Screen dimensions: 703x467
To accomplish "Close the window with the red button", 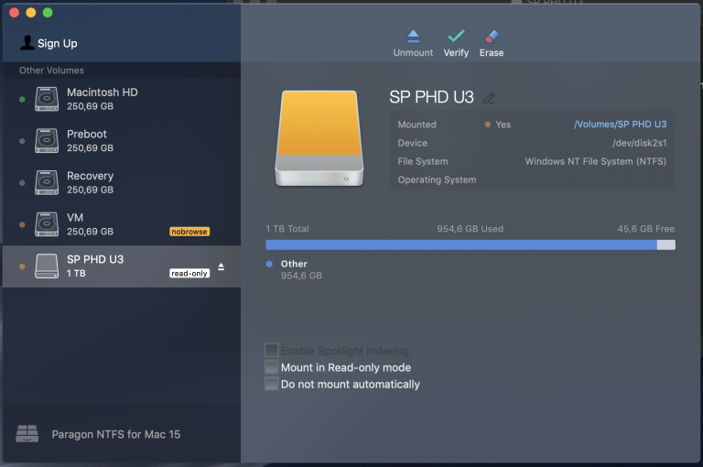I will coord(14,13).
